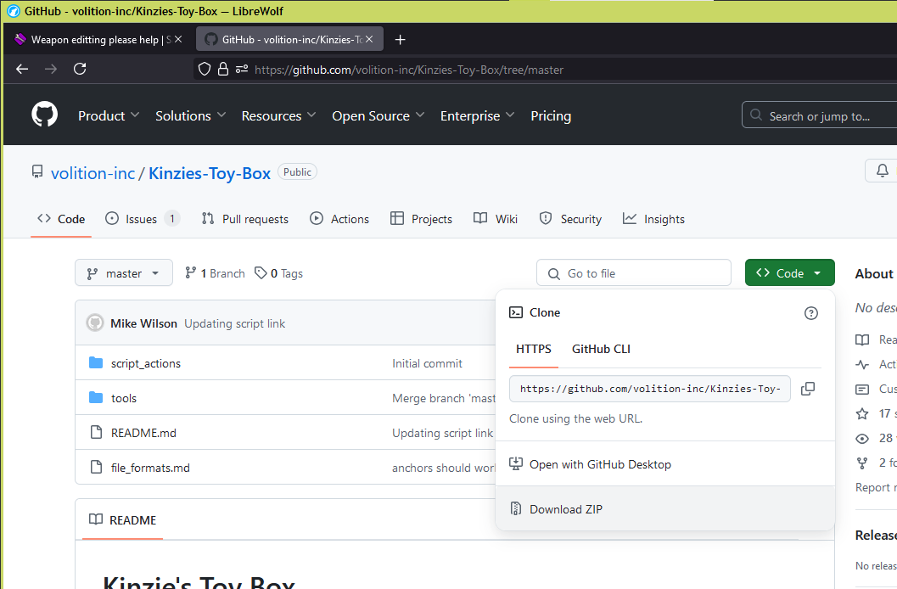Open the Pricing page
This screenshot has height=589, width=897.
pos(551,115)
